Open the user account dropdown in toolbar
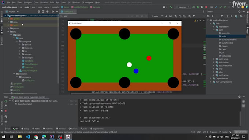Image resolution: width=249 pixels, height=140 pixels. pos(165,7)
